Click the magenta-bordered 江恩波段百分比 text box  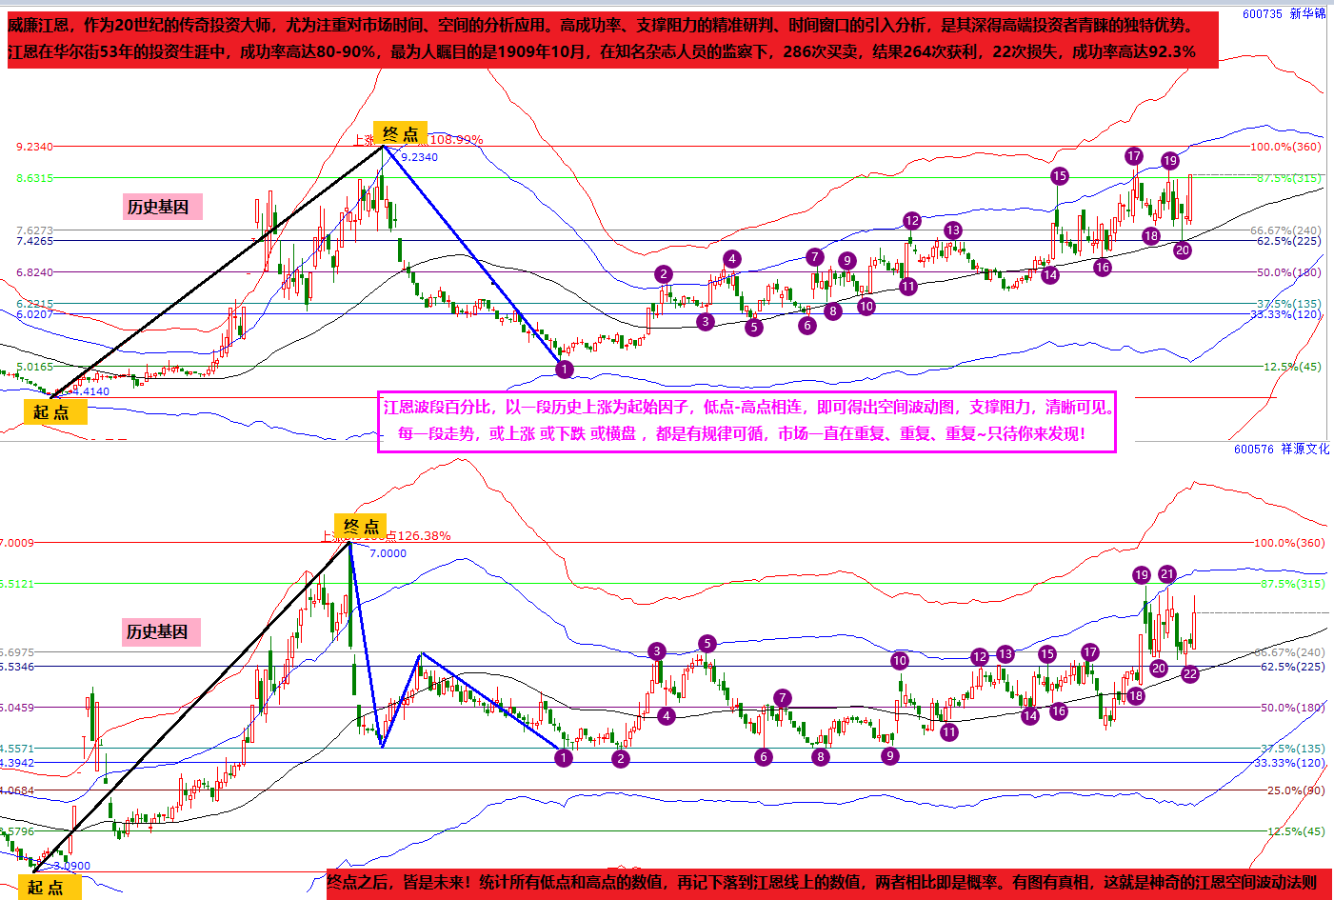click(x=747, y=421)
